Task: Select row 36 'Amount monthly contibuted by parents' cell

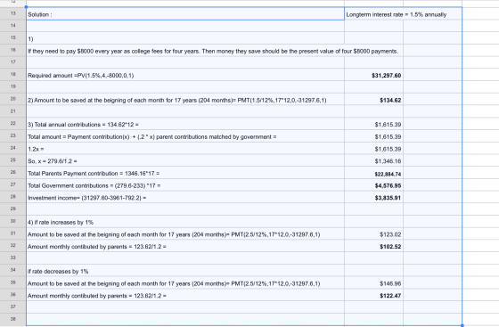Action: pyautogui.click(x=185, y=296)
